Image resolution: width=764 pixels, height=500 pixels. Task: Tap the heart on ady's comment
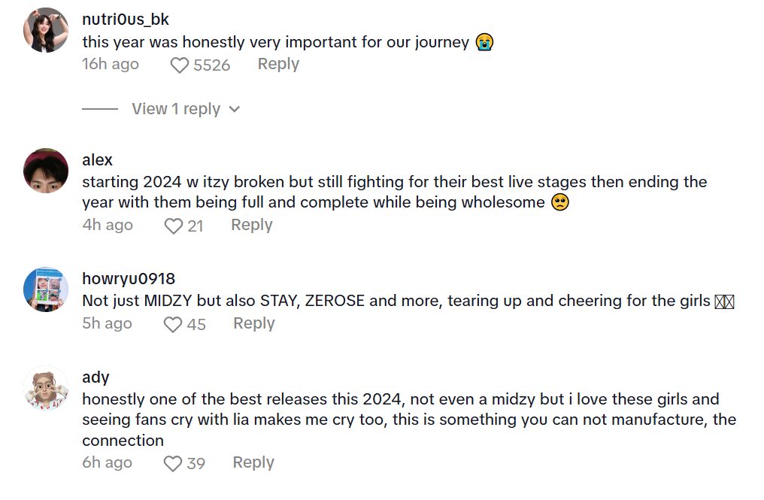pos(173,464)
